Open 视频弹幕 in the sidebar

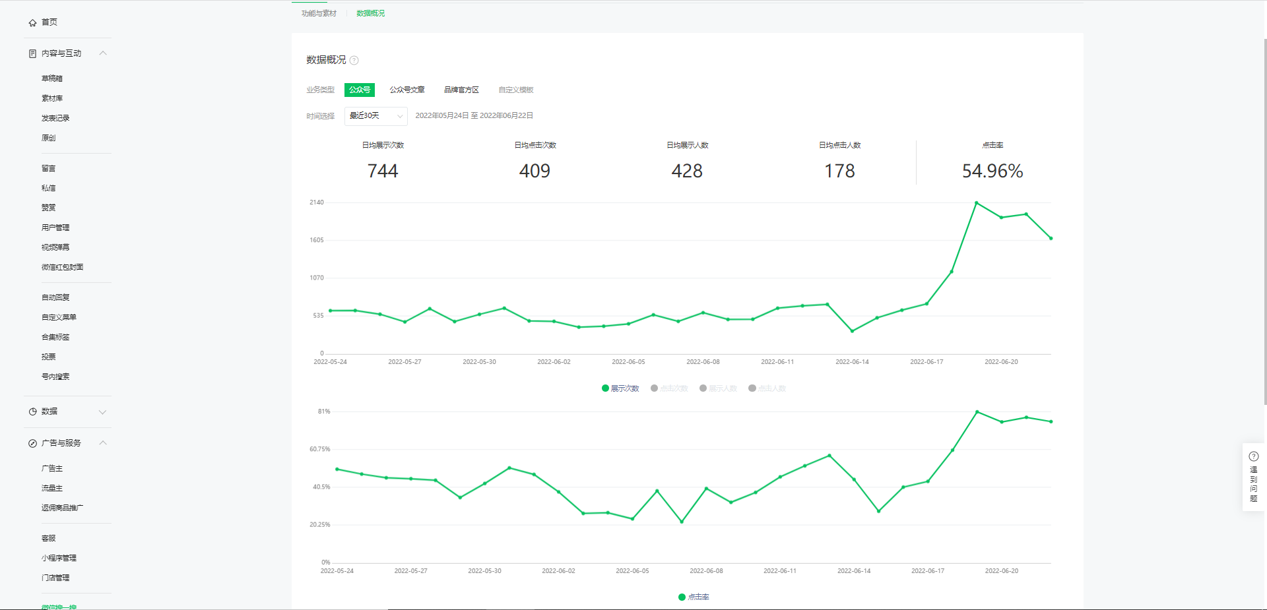55,247
